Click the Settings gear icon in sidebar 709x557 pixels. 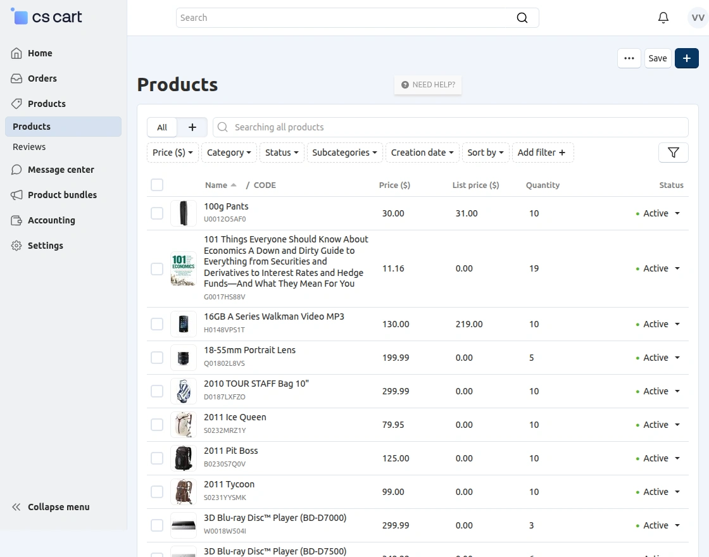(16, 246)
